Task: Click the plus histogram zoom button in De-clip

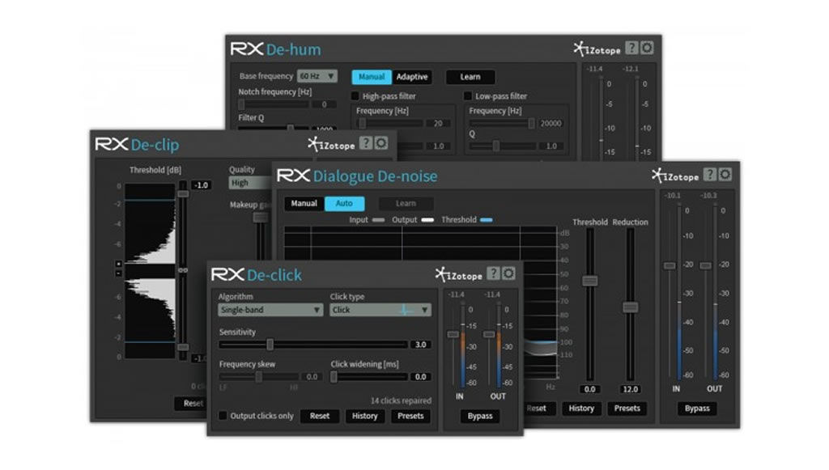Action: tap(118, 264)
